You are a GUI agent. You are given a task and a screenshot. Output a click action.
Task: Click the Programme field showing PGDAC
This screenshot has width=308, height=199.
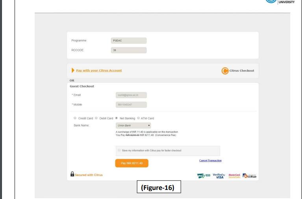(x=129, y=40)
